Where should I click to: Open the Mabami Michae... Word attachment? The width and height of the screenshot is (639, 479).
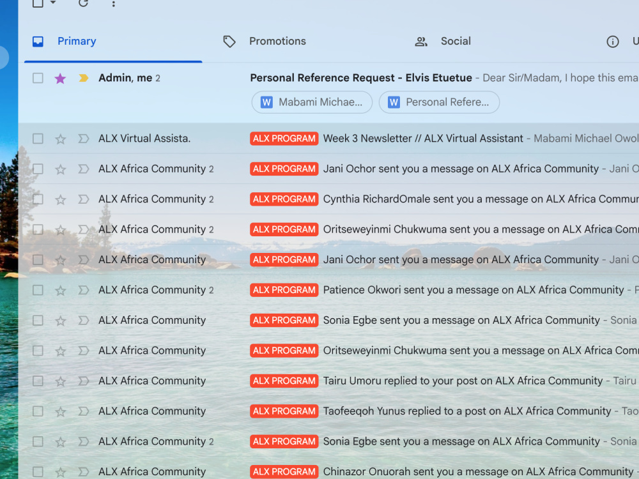(x=312, y=102)
